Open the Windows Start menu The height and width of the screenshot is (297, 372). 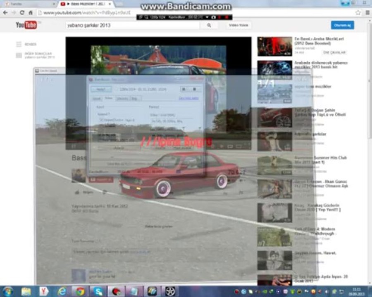coord(7,291)
